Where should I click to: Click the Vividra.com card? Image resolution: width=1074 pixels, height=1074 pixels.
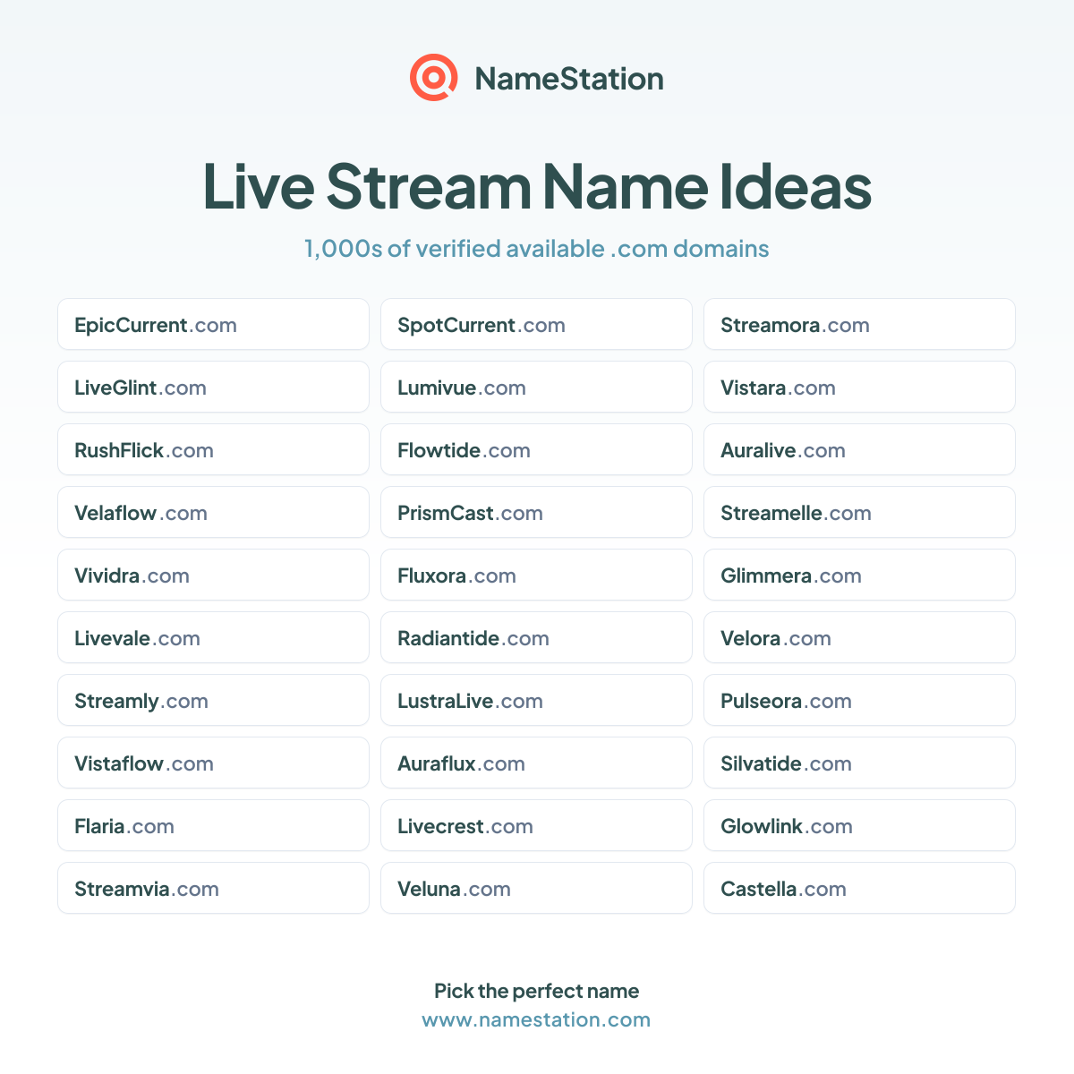tap(213, 575)
